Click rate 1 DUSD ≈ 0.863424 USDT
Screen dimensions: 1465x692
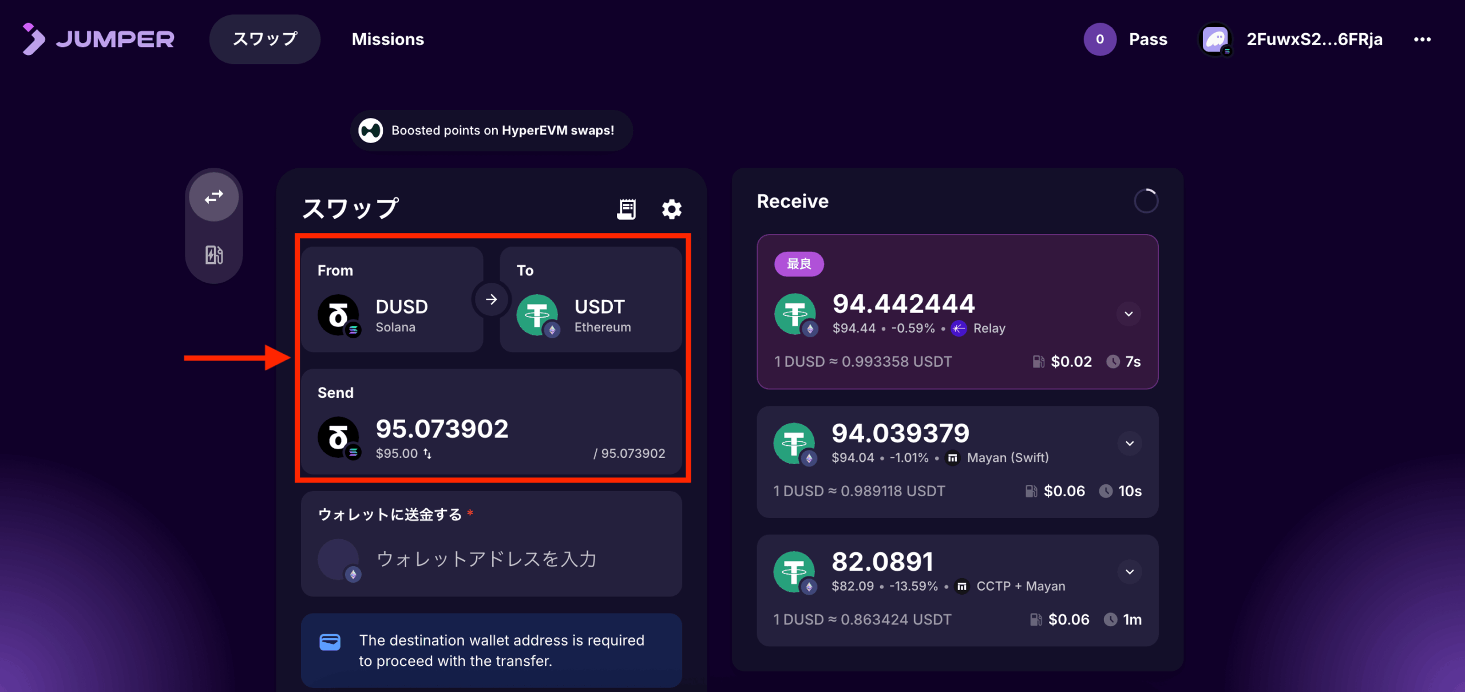click(x=862, y=619)
